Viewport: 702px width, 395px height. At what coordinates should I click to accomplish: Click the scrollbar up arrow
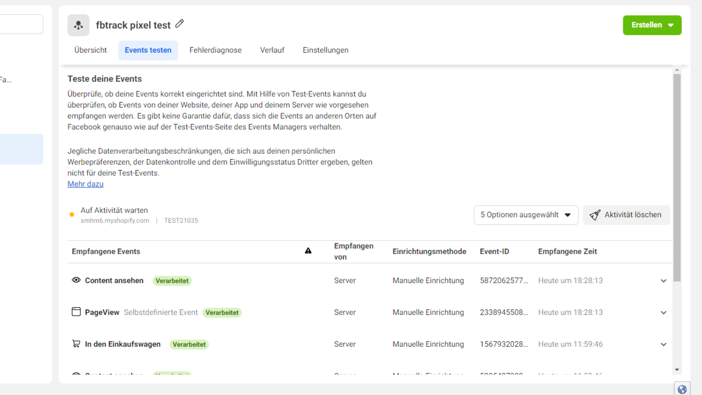[x=677, y=70]
